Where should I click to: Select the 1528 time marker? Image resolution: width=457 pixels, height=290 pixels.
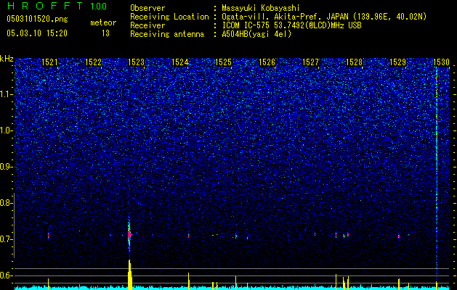click(x=354, y=62)
